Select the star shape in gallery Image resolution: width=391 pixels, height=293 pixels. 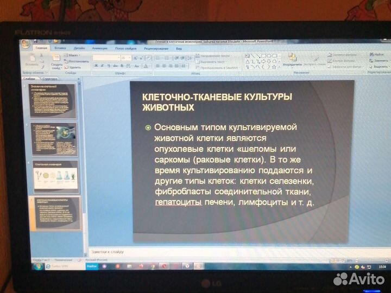point(274,67)
